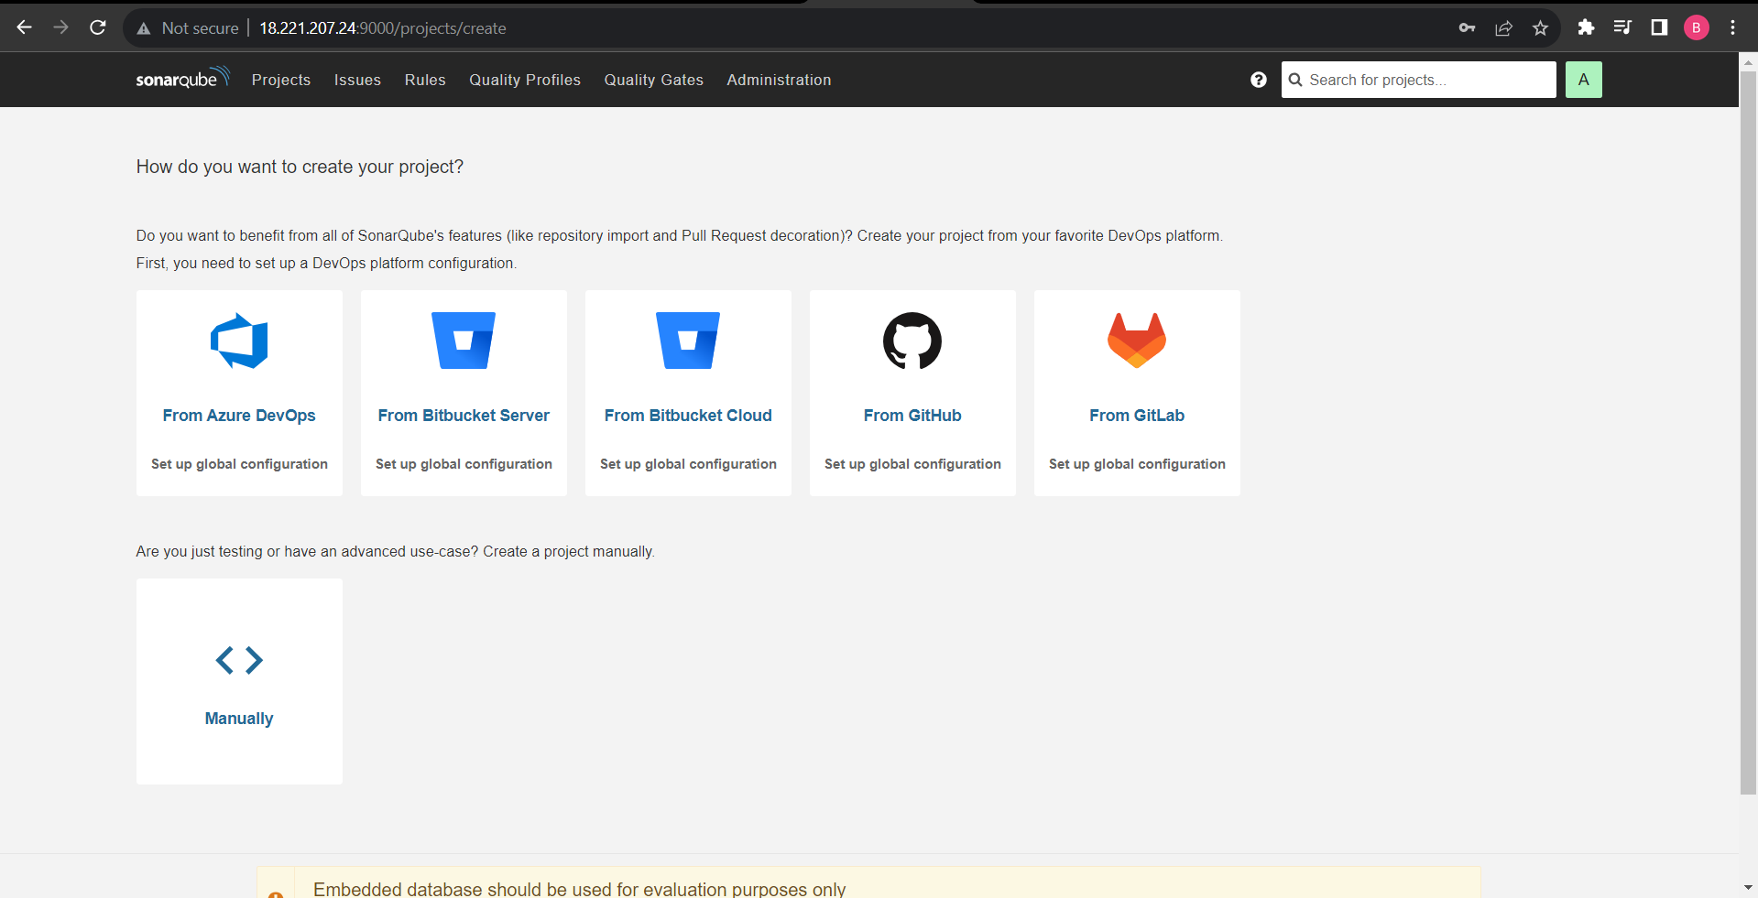
Task: Open the media control icon
Action: 1622,27
